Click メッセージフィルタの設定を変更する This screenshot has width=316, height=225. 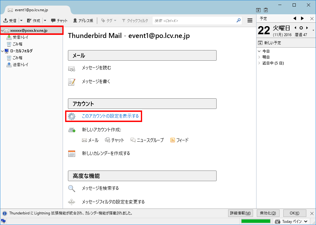click(113, 202)
